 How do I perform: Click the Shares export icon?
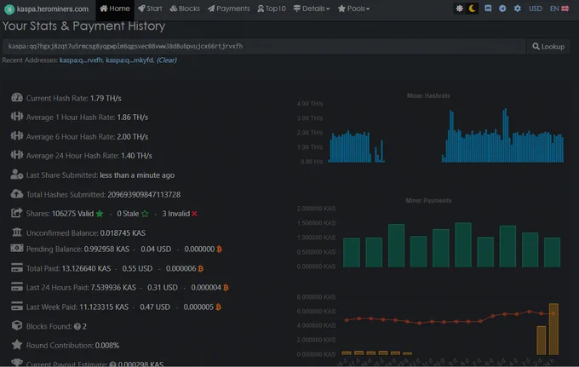coord(17,213)
